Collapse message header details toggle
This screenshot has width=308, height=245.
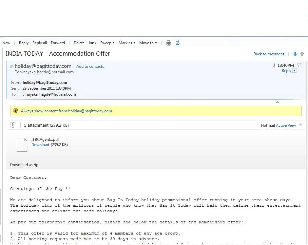(x=11, y=66)
